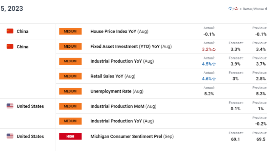
Task: Click the Better/Worse arrows legend icon
Action: coord(232,8)
